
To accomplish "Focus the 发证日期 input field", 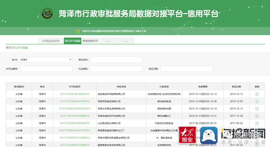I will [186, 69].
